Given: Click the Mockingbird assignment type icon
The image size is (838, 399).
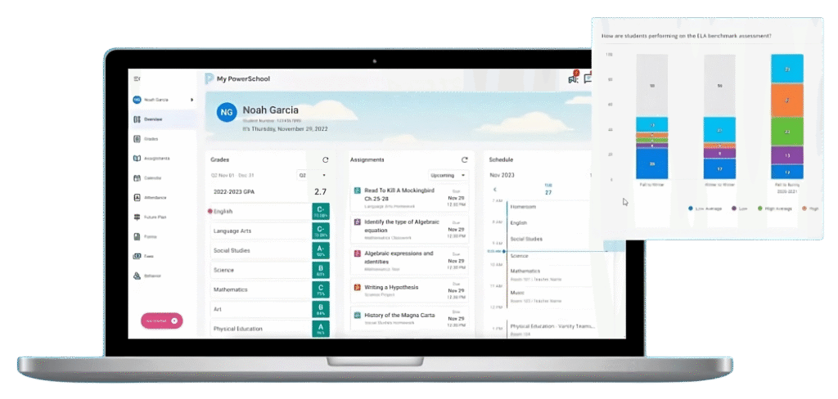Looking at the screenshot, I should [358, 191].
